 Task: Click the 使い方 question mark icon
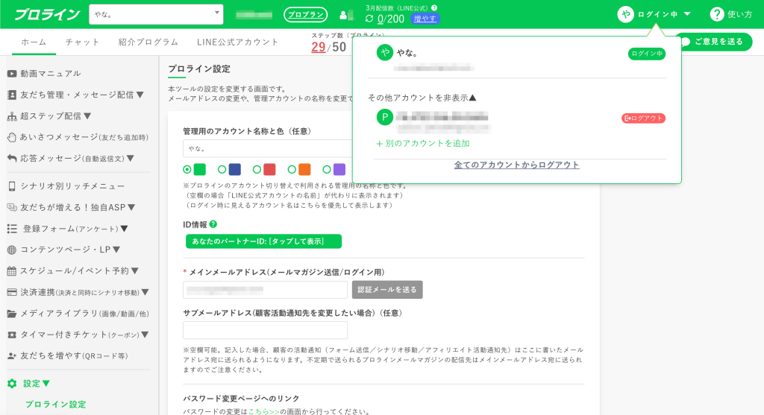point(717,14)
